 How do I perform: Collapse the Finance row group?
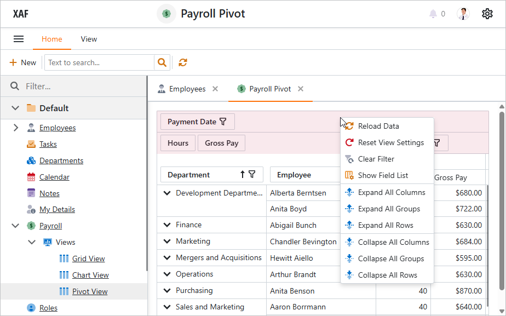(167, 225)
